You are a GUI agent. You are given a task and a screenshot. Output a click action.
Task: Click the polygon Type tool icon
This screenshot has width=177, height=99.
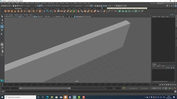pos(37,11)
